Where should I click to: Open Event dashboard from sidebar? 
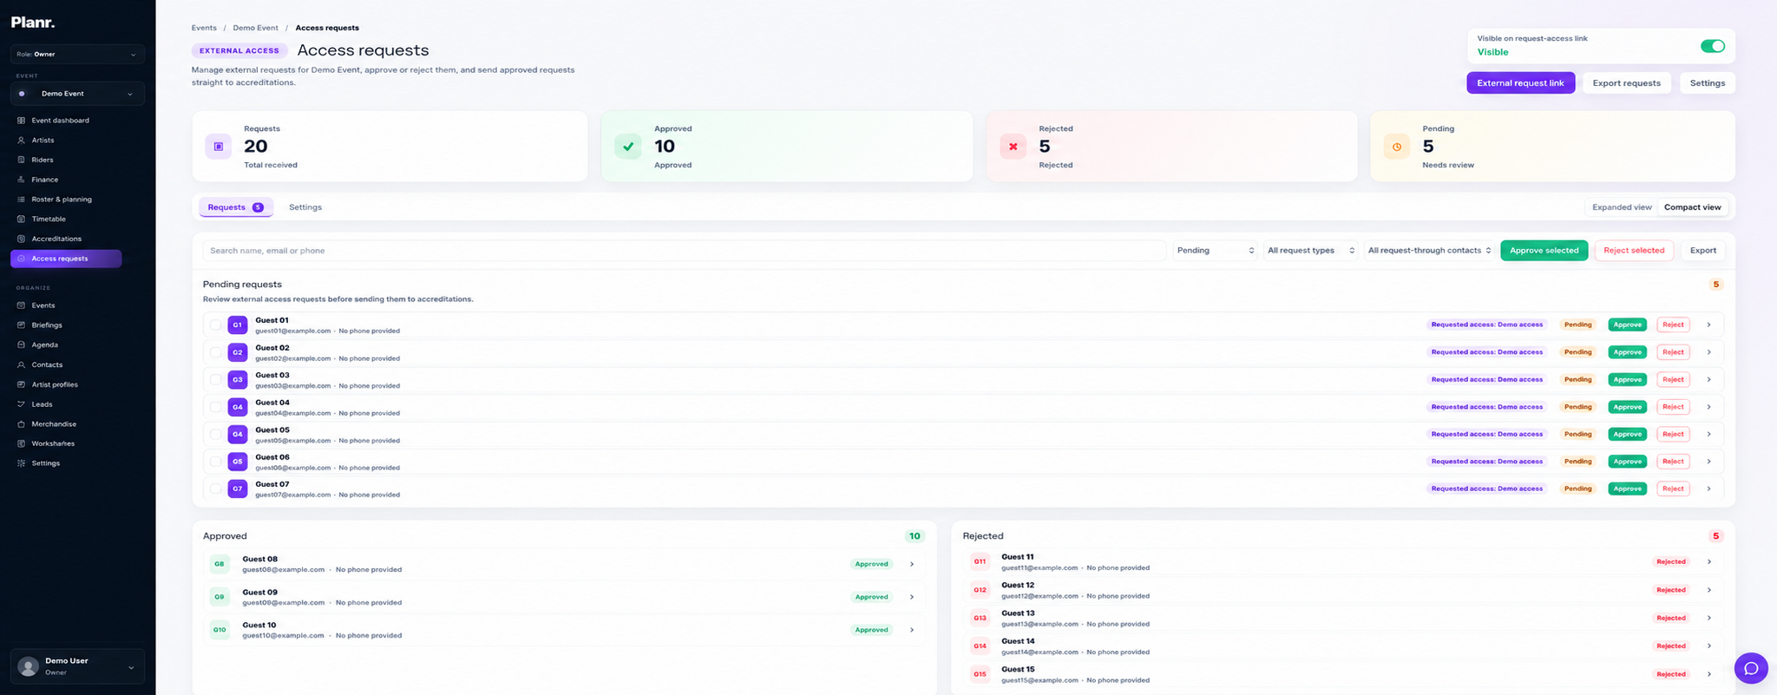[60, 121]
